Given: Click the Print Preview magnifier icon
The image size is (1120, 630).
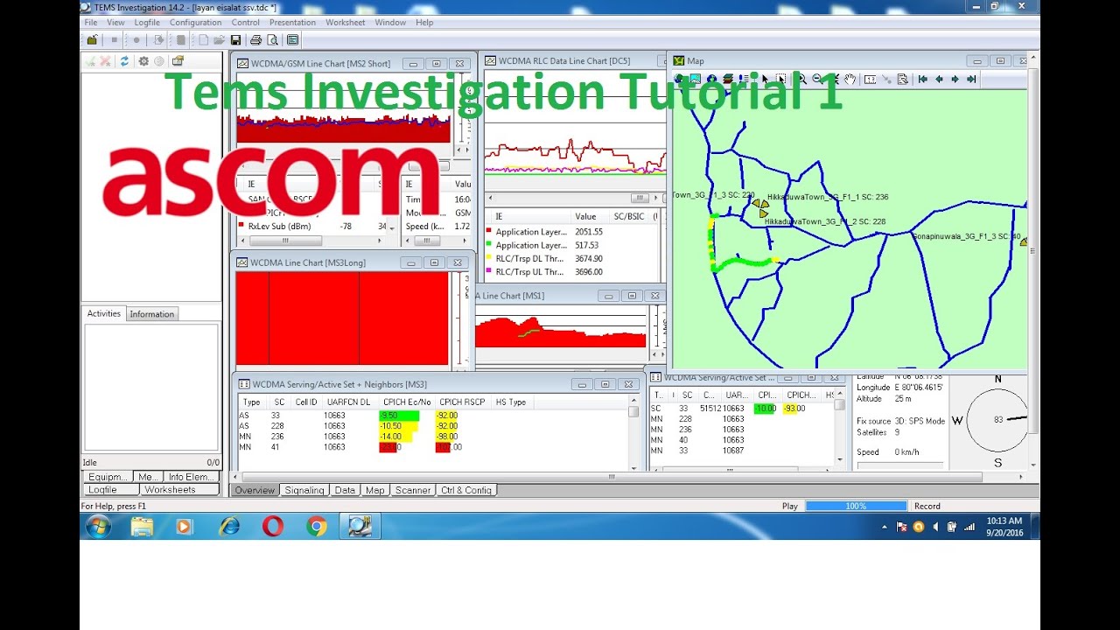Looking at the screenshot, I should point(272,39).
